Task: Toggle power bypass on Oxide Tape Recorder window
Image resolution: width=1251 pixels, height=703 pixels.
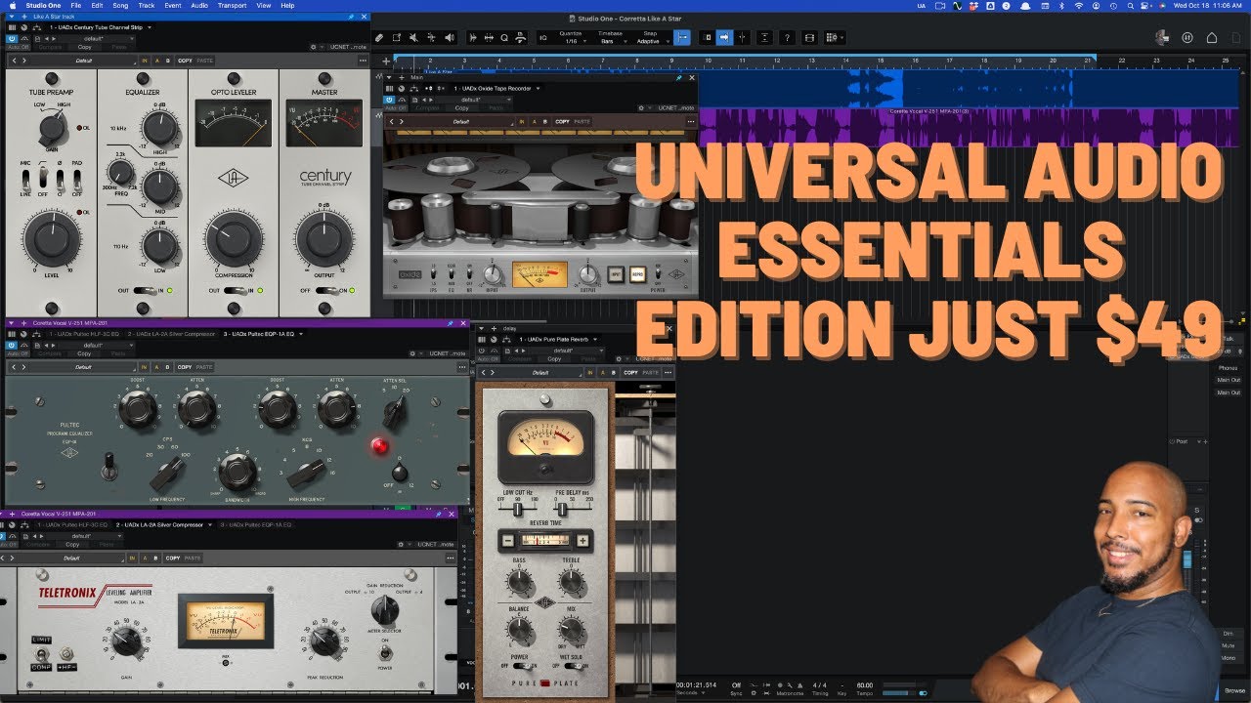Action: pyautogui.click(x=389, y=99)
